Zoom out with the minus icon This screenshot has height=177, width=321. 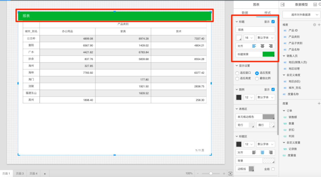[198, 174]
